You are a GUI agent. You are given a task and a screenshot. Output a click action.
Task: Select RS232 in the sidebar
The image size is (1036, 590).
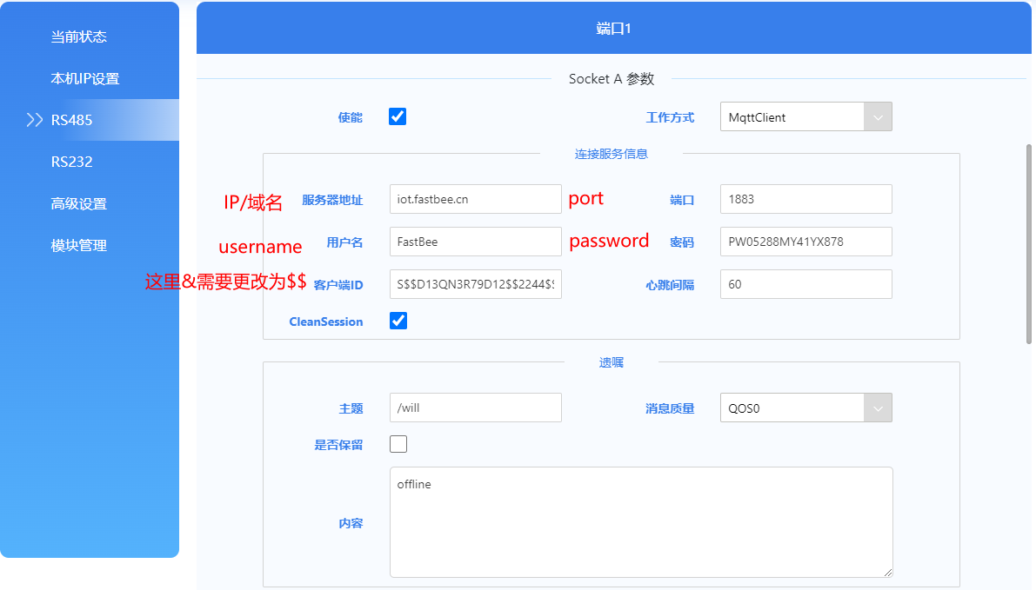tap(72, 162)
